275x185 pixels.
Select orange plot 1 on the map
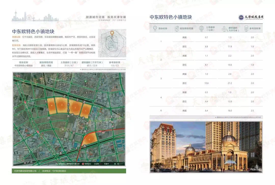tap(86, 111)
